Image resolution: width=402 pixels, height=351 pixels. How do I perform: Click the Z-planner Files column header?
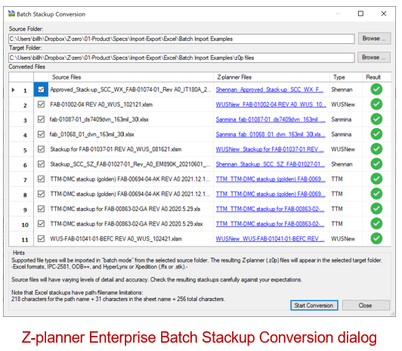tap(271, 77)
